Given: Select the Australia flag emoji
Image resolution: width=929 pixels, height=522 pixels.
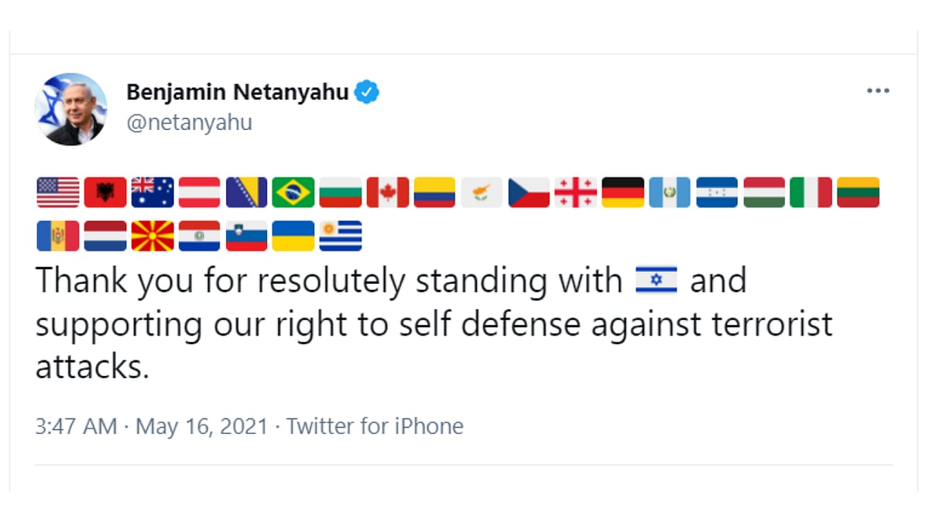Looking at the screenshot, I should click(153, 193).
